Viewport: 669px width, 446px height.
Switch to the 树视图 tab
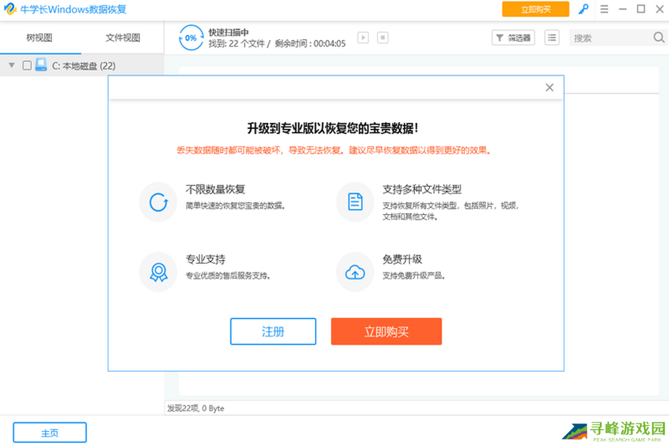(x=40, y=38)
